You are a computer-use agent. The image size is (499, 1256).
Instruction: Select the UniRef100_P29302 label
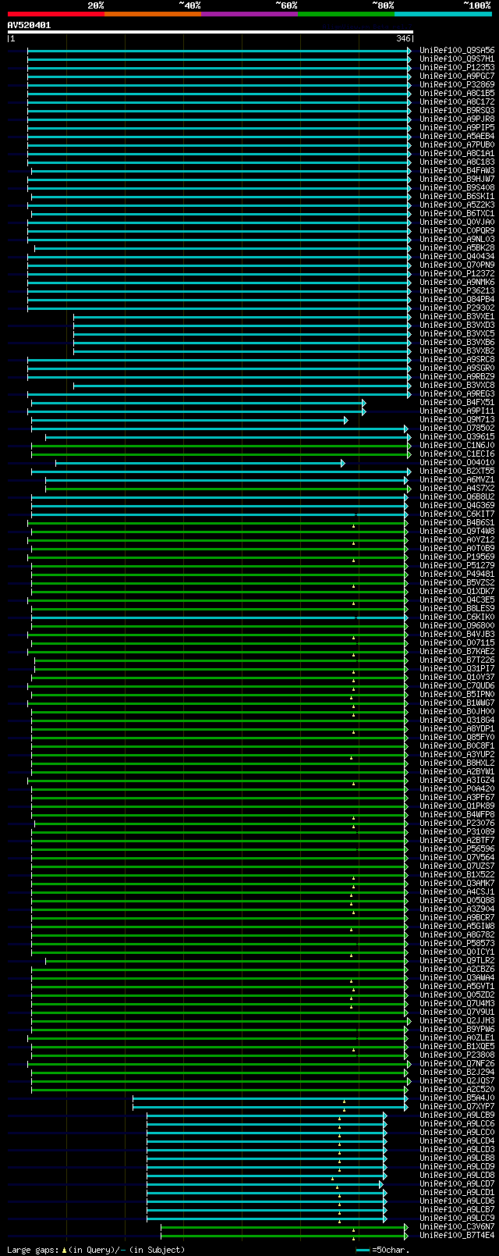coord(457,308)
